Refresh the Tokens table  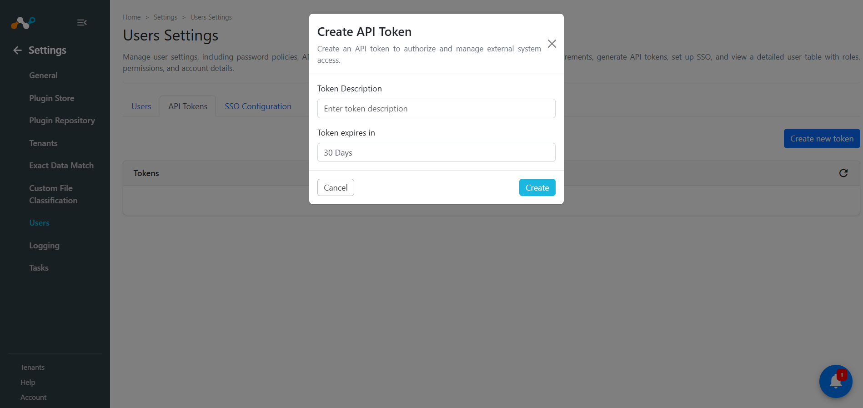[x=843, y=173]
